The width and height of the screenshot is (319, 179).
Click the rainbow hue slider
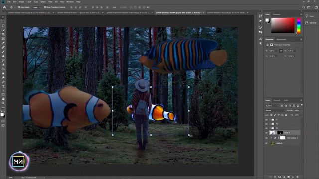299,25
